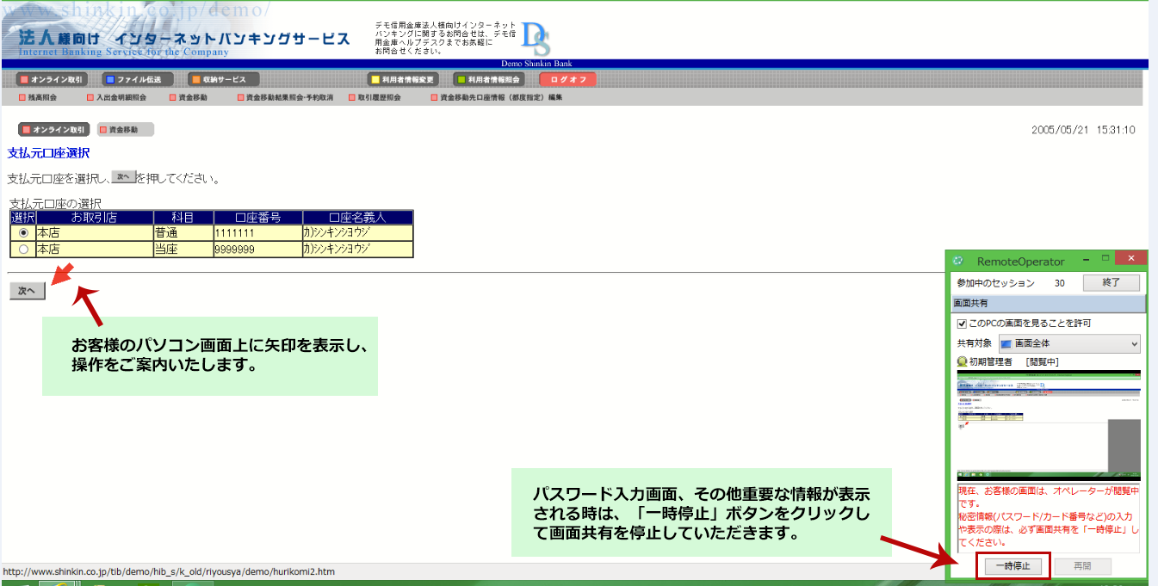Click the red ログオフ button
The image size is (1158, 586).
567,79
